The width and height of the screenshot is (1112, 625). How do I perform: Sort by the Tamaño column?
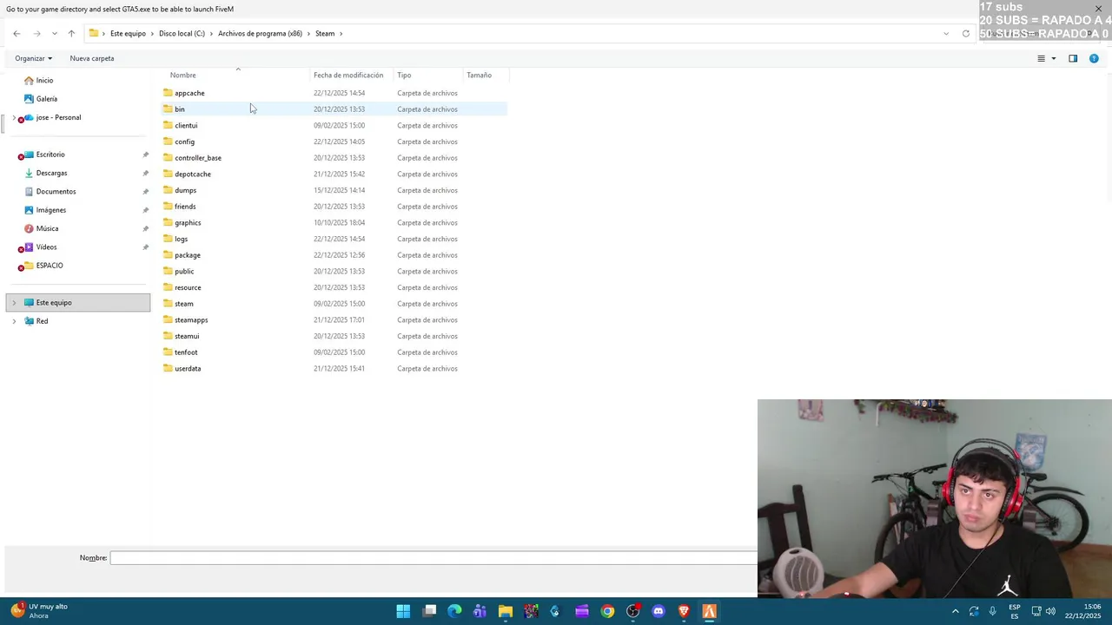pyautogui.click(x=479, y=76)
